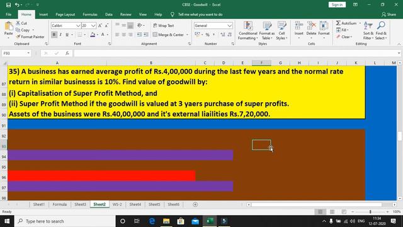Click the Save icon in title bar
Image resolution: width=403 pixels, height=227 pixels.
point(8,4)
